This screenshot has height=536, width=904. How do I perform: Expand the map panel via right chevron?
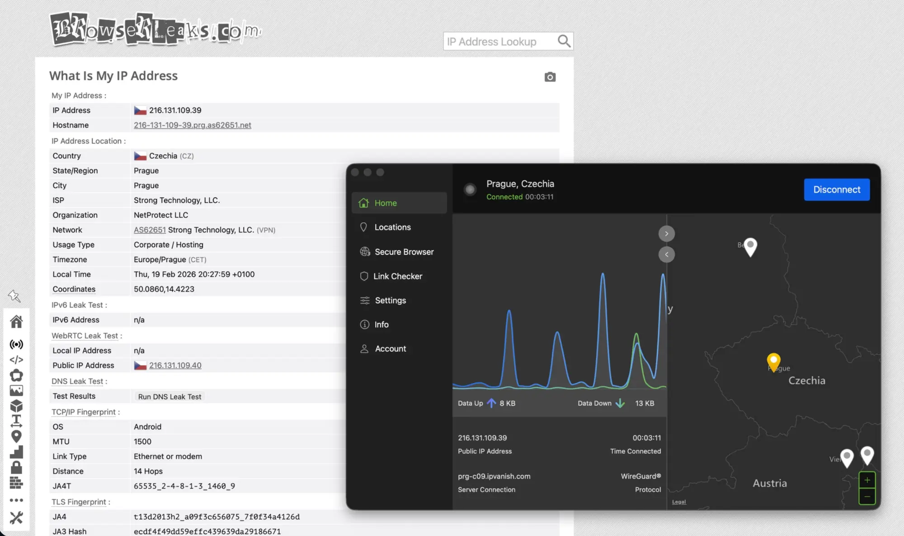coord(667,233)
